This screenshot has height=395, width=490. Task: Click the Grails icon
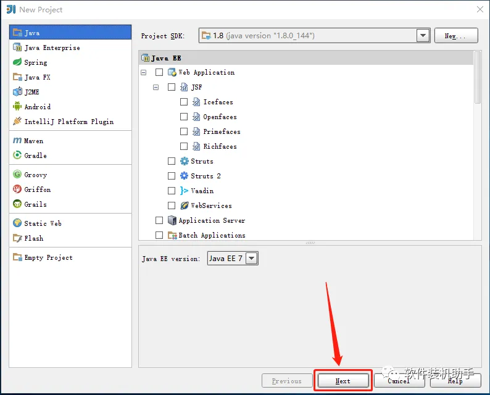(17, 204)
